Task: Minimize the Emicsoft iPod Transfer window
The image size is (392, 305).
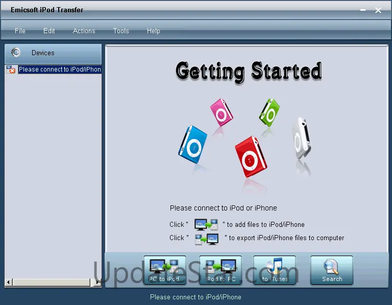Action: pos(363,10)
